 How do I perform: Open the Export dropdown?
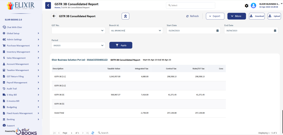(x=215, y=16)
